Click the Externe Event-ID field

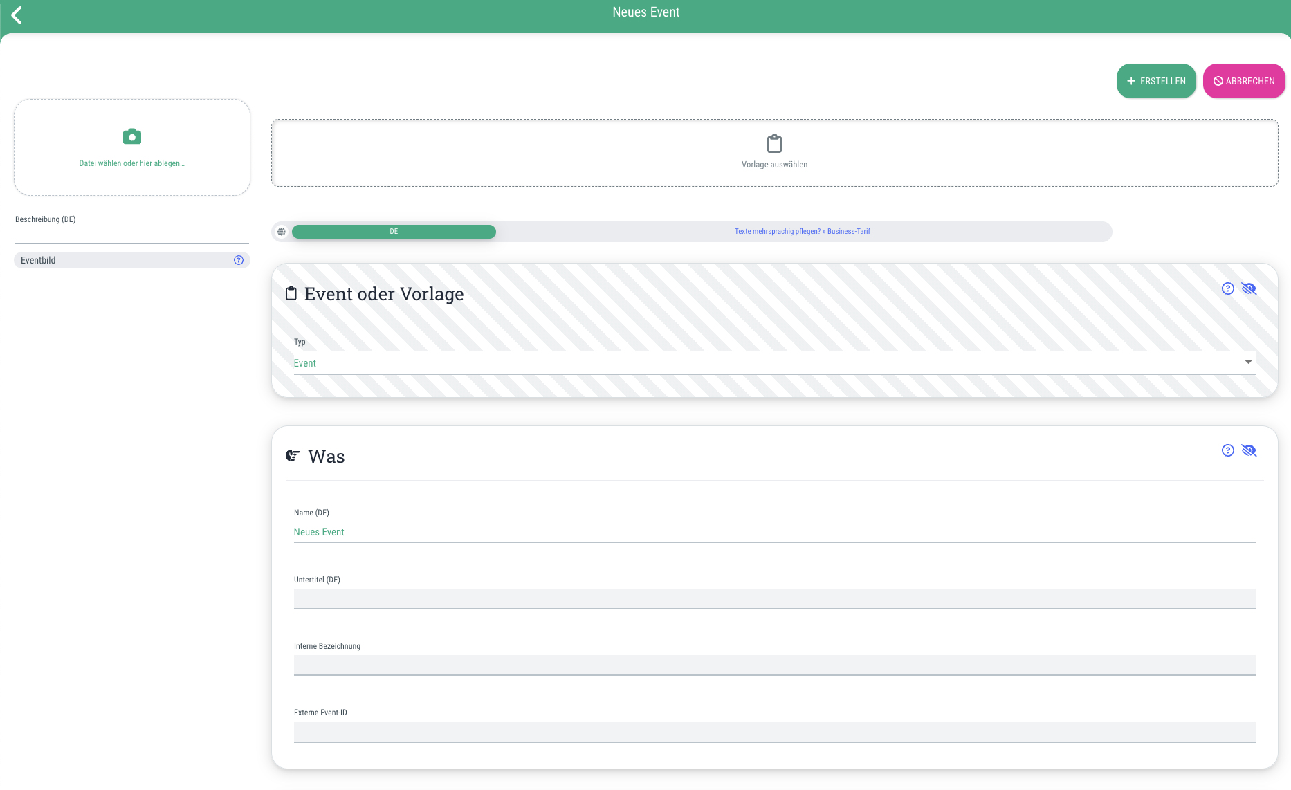(x=774, y=733)
